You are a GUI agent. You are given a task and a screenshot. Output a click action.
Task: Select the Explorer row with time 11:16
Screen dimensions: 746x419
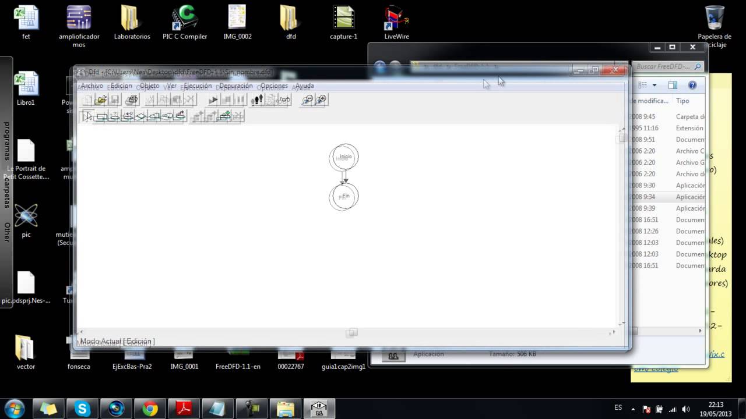667,128
